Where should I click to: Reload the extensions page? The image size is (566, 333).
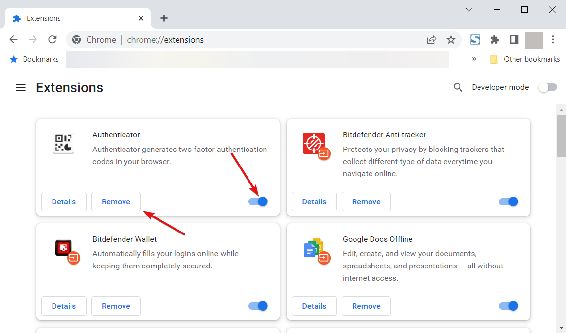[x=53, y=40]
